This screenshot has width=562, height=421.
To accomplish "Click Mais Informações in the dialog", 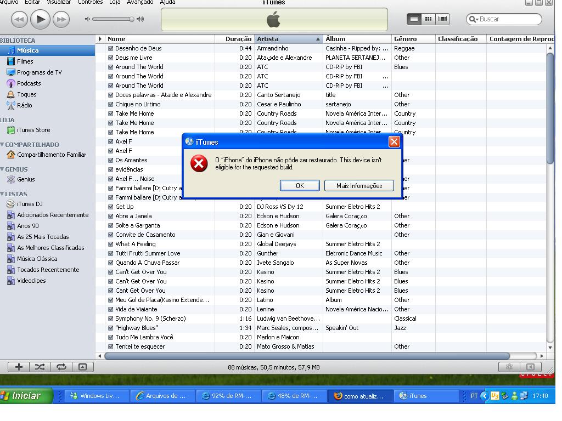I will click(359, 185).
